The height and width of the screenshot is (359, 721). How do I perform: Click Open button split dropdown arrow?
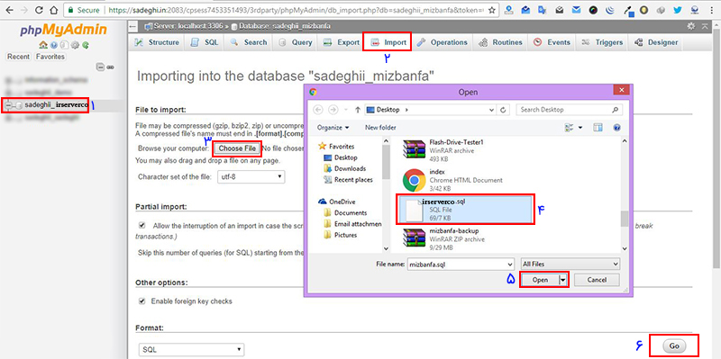pyautogui.click(x=562, y=280)
